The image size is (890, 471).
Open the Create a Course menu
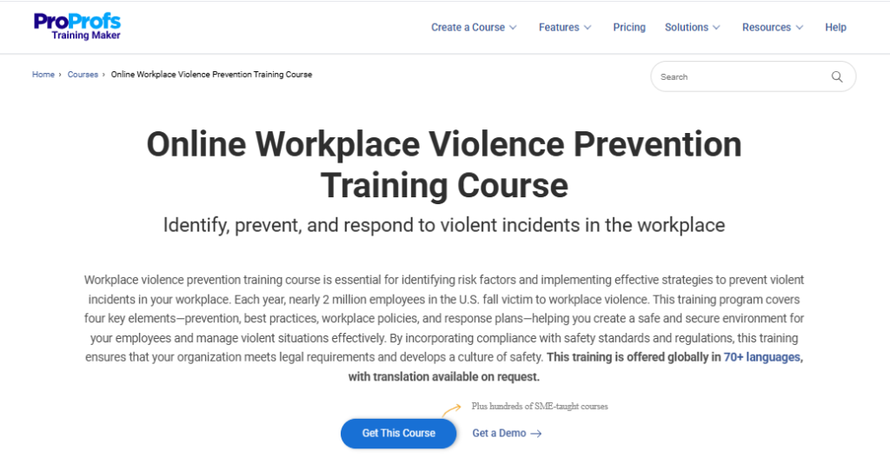468,27
